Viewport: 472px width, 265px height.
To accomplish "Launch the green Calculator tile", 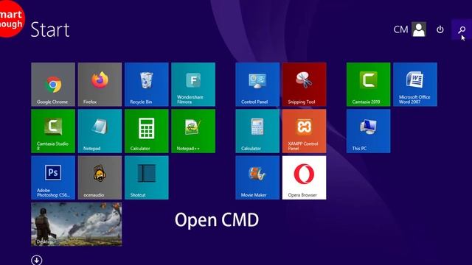I will (147, 131).
